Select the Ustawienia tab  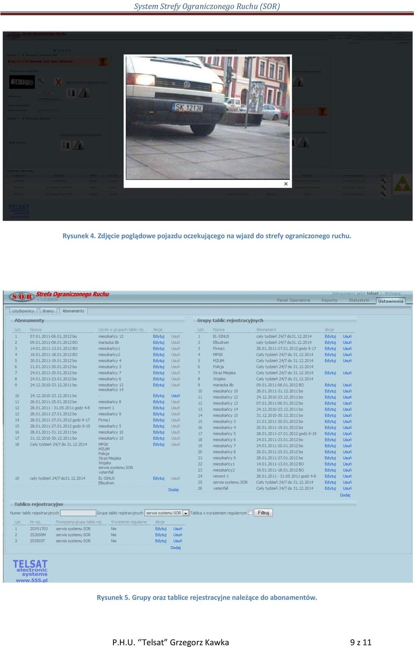391,301
